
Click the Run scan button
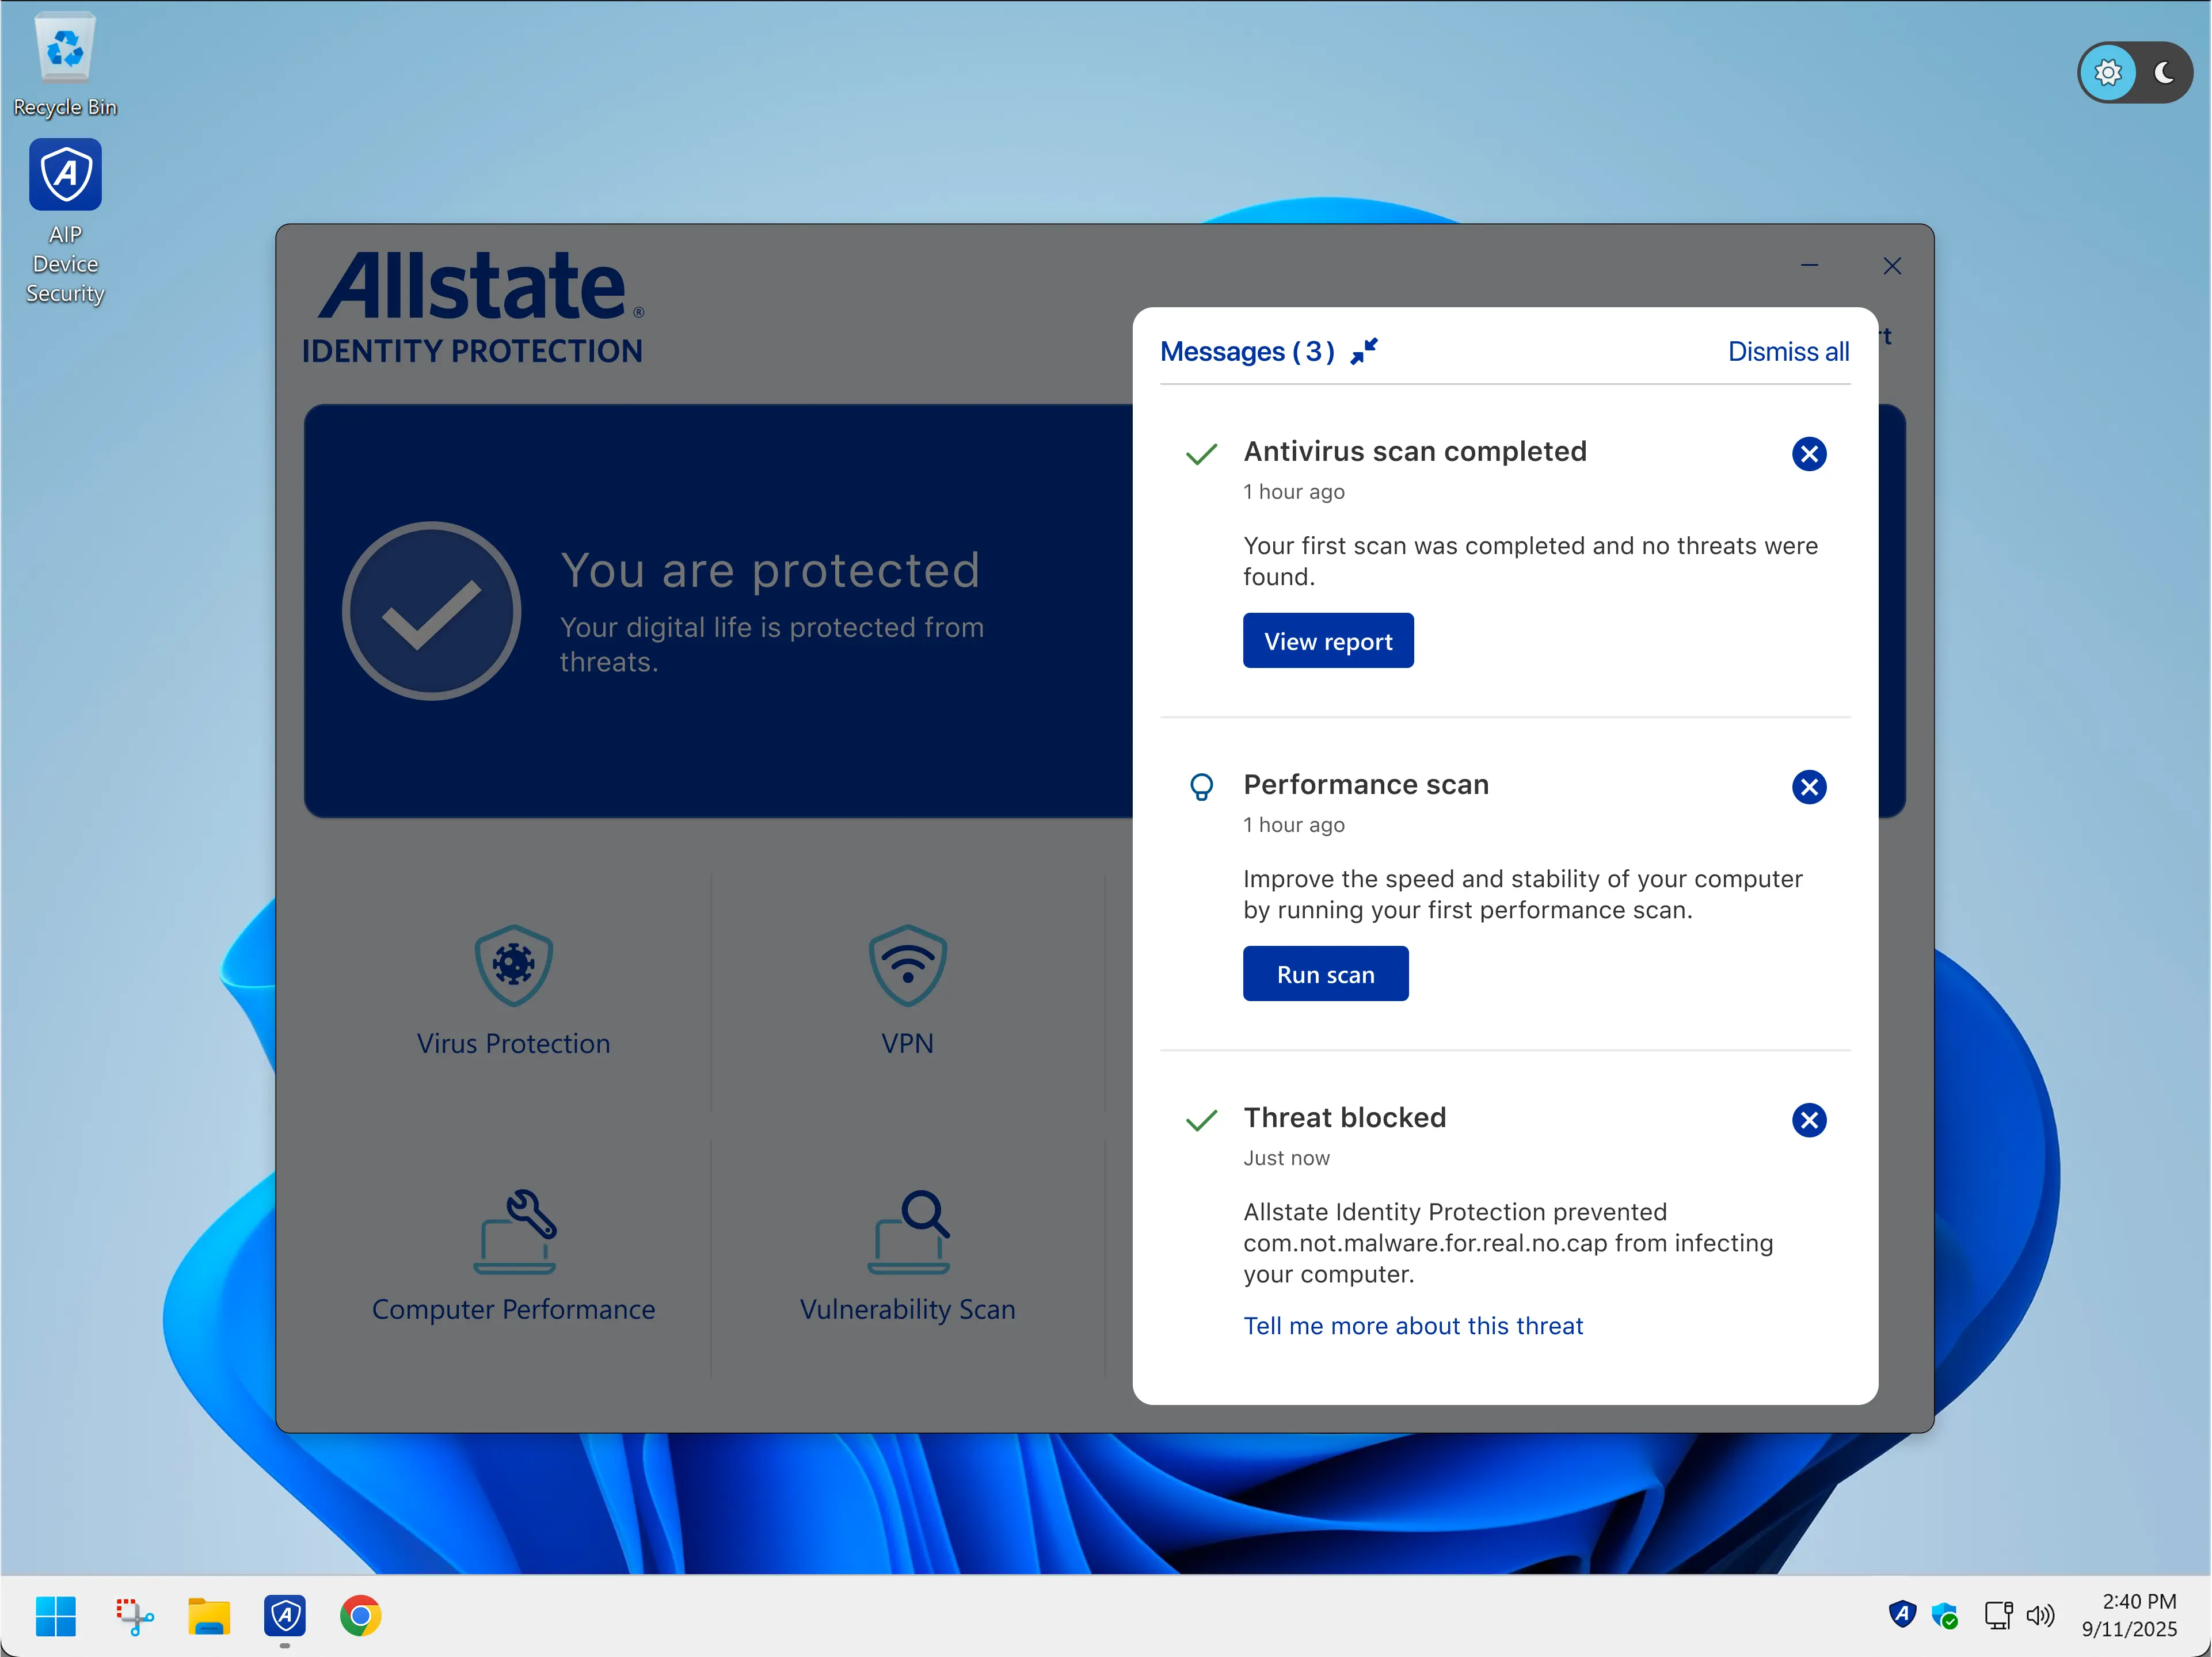[x=1325, y=973]
